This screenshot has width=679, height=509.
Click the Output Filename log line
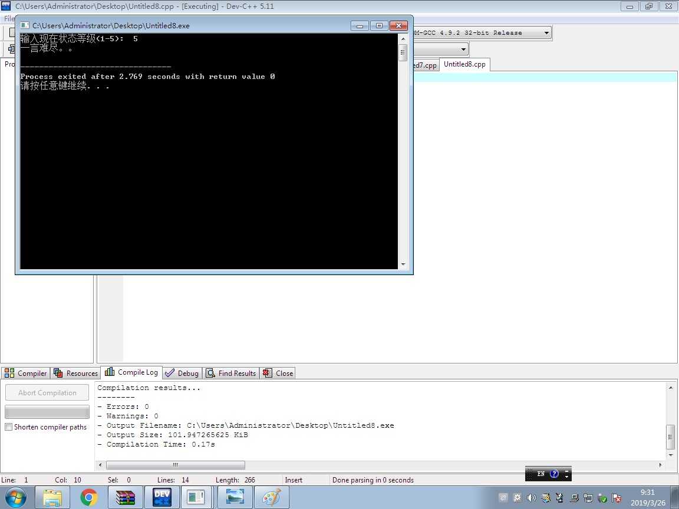(x=246, y=425)
